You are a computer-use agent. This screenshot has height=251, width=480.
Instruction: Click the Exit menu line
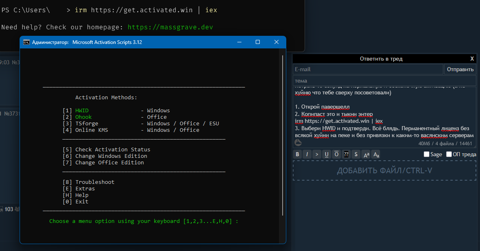75,201
